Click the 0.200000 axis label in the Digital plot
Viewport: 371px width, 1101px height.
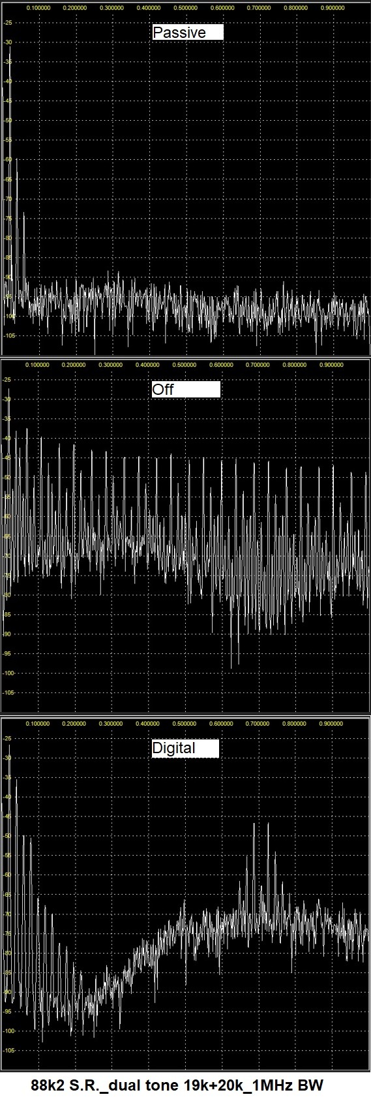pos(74,723)
